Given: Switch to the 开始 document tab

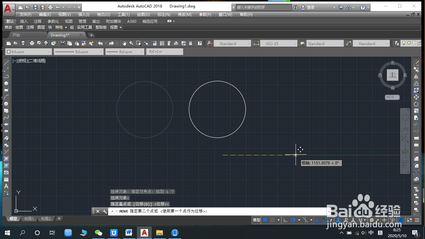Looking at the screenshot, I should 16,35.
